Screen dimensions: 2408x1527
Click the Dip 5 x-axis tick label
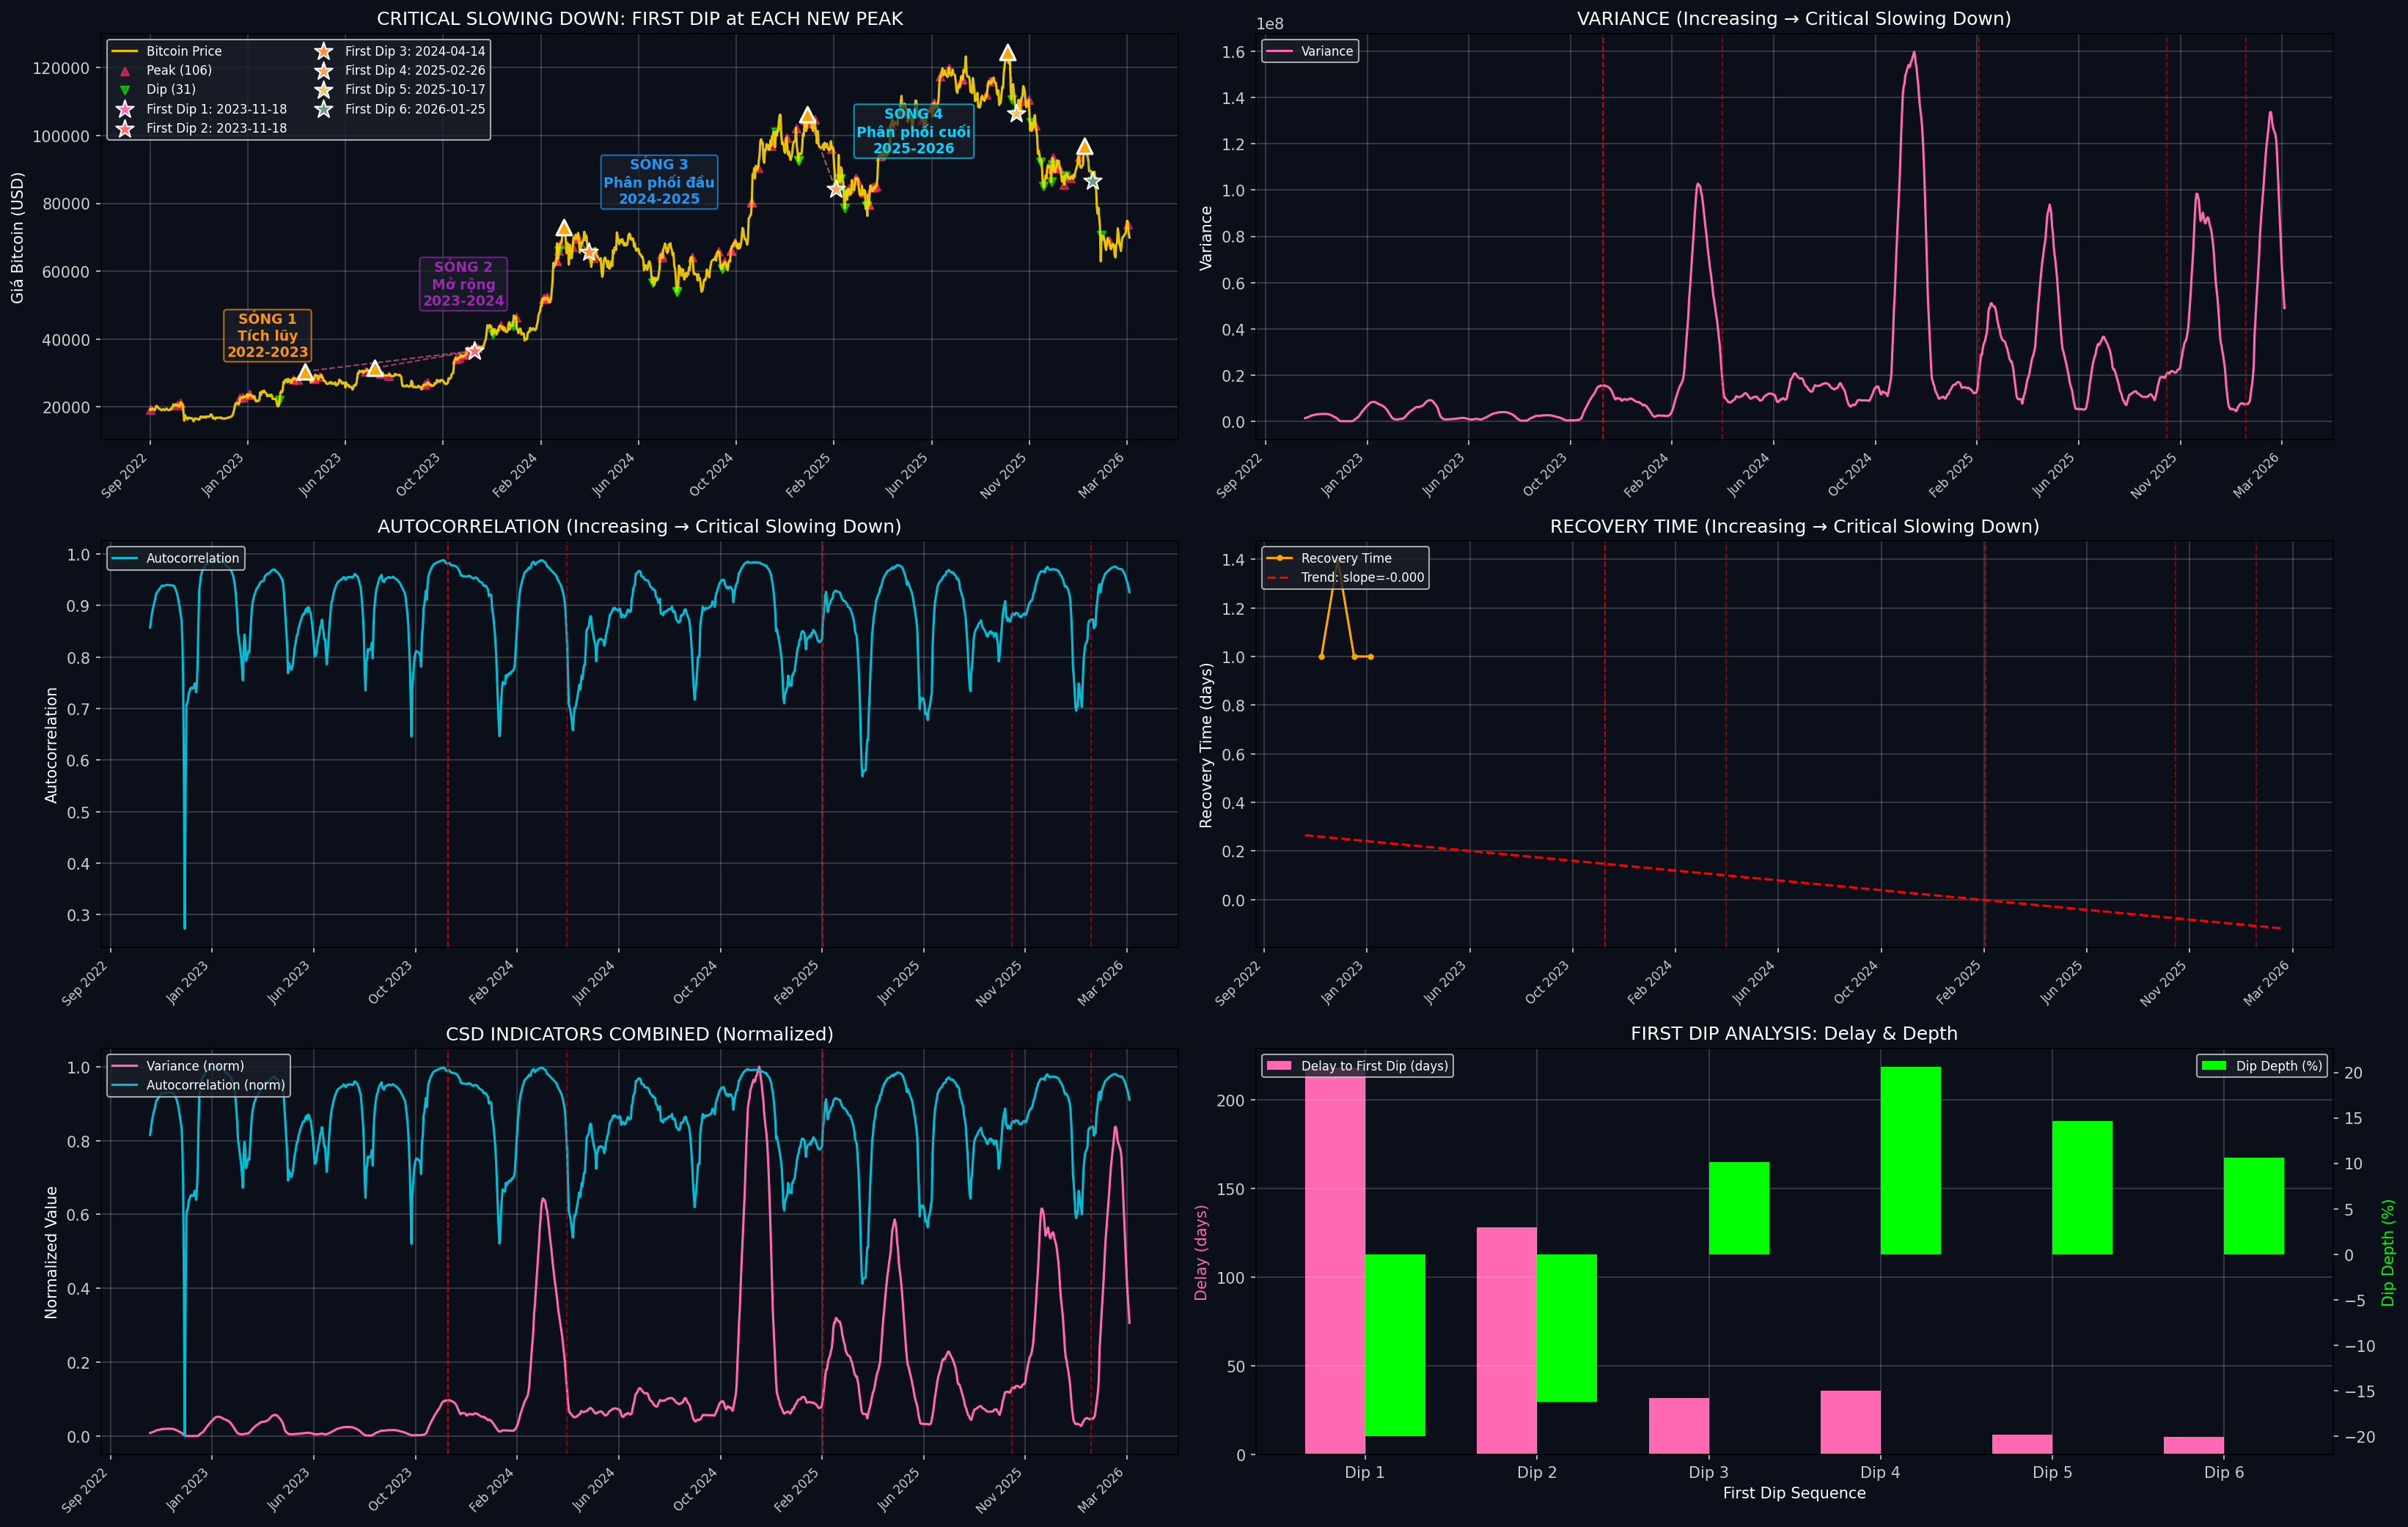pyautogui.click(x=2052, y=1472)
